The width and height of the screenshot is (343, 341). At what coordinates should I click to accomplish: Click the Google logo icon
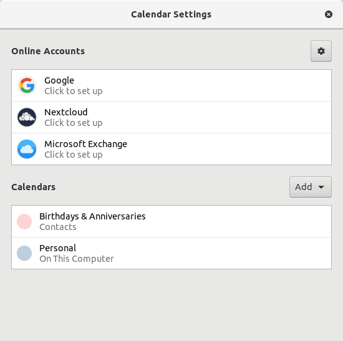pos(27,85)
